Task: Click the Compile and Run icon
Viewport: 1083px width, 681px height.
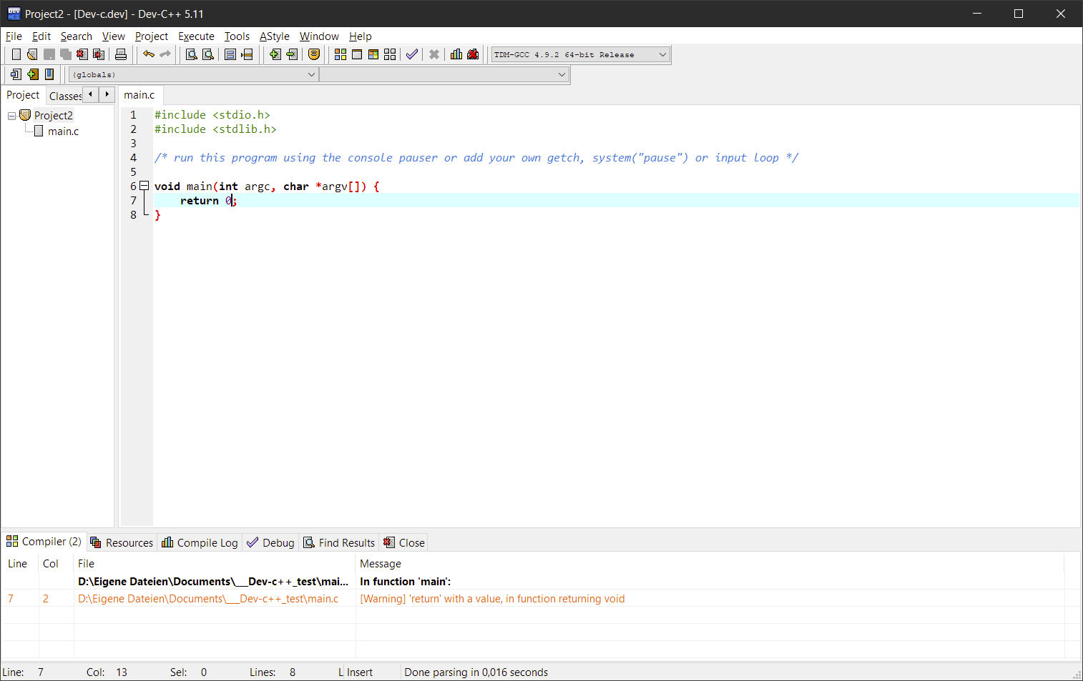Action: pos(373,54)
